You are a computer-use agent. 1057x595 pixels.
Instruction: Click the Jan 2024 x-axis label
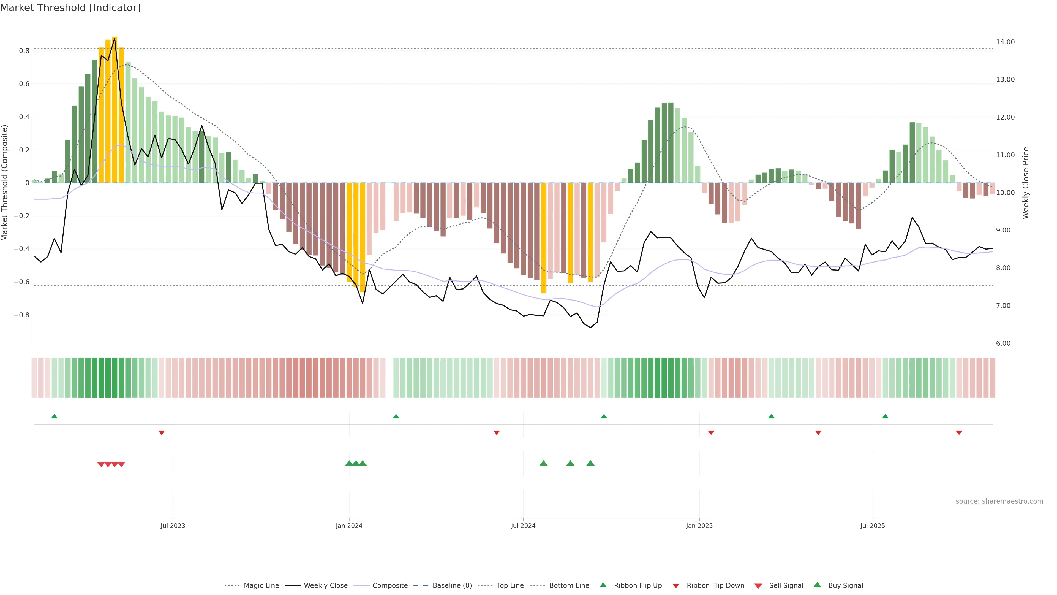pos(349,526)
